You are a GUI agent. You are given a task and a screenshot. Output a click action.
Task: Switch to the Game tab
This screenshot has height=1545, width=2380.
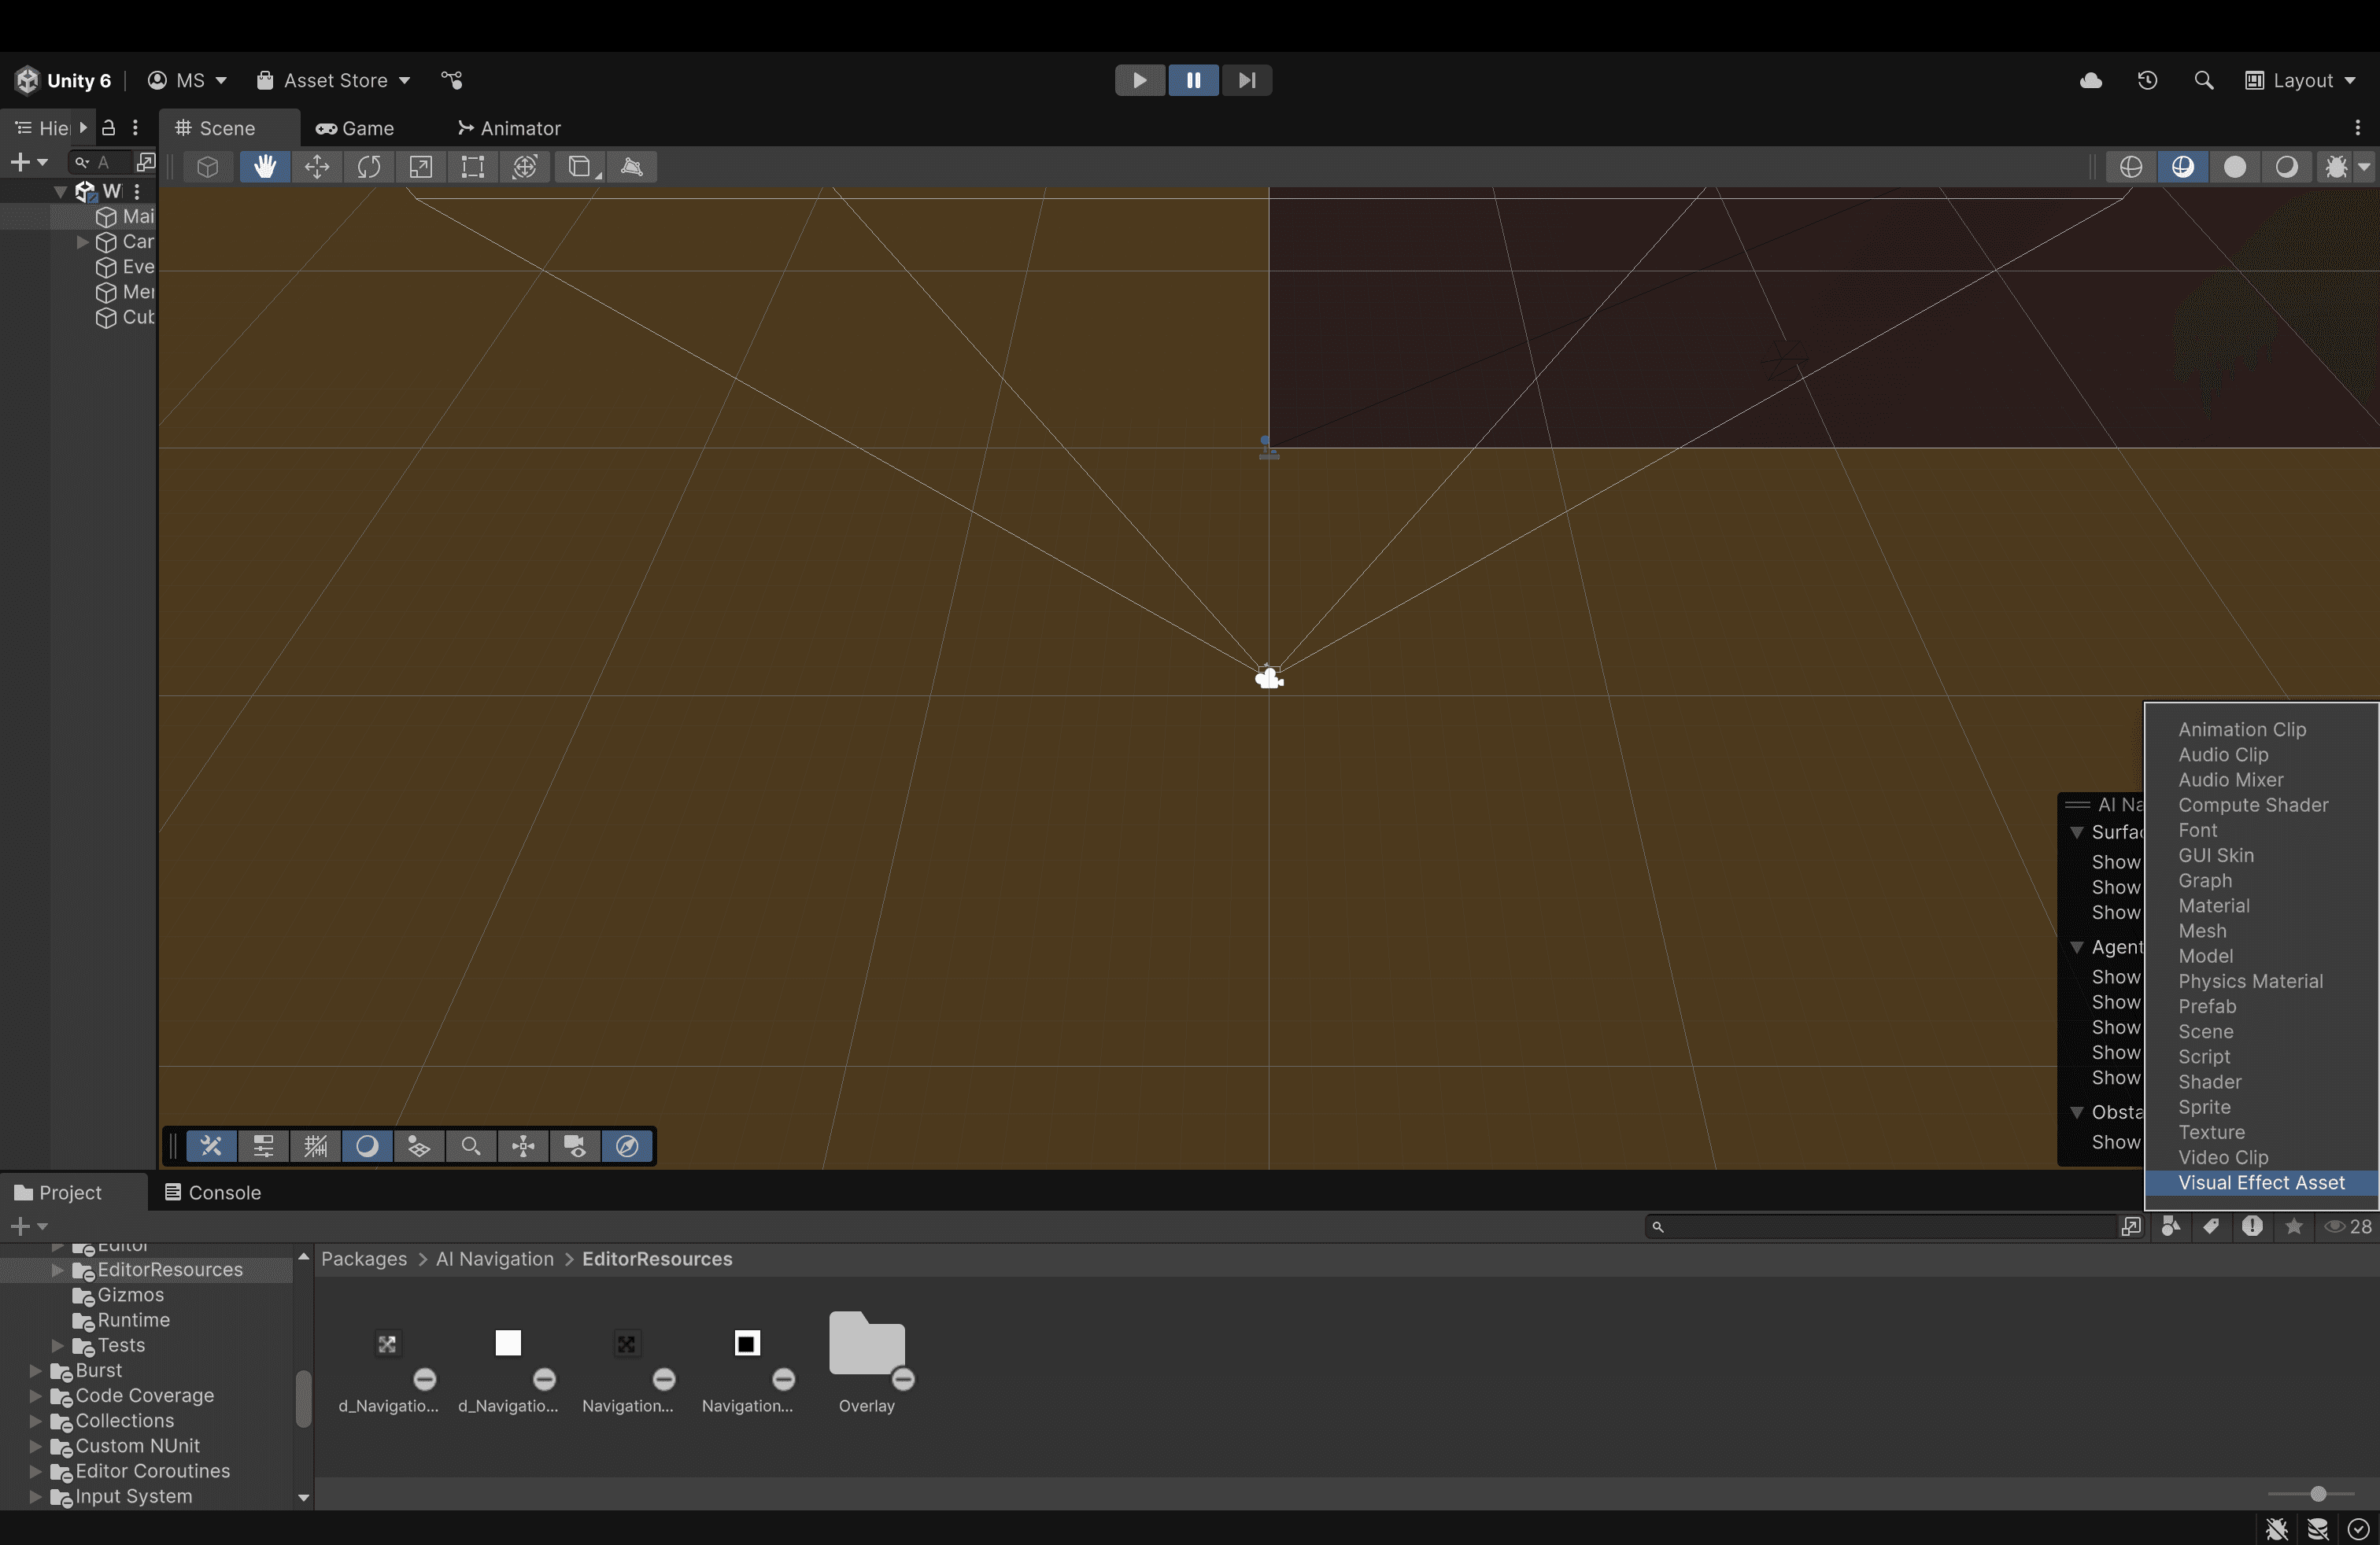pyautogui.click(x=356, y=128)
